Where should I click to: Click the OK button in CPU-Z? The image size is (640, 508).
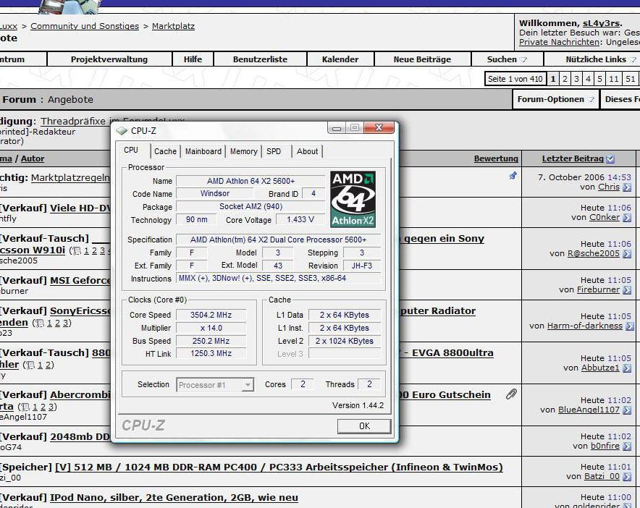364,426
